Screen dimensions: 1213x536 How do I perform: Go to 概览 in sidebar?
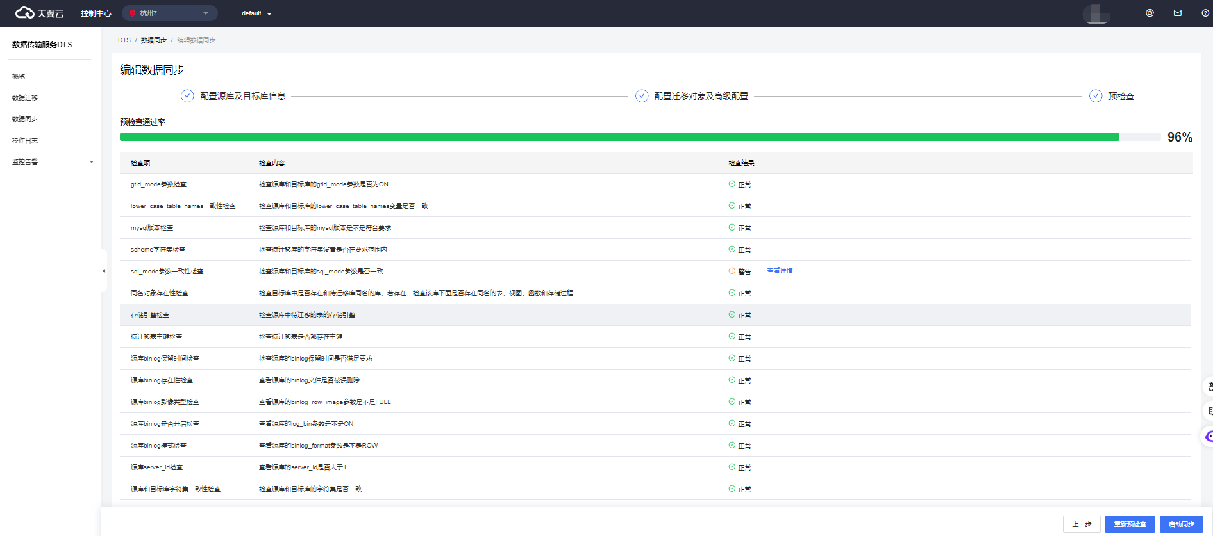tap(19, 77)
